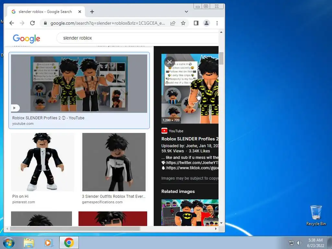Screen dimensions: 332x249
Task: Click the Google logo
Action: pos(26,38)
